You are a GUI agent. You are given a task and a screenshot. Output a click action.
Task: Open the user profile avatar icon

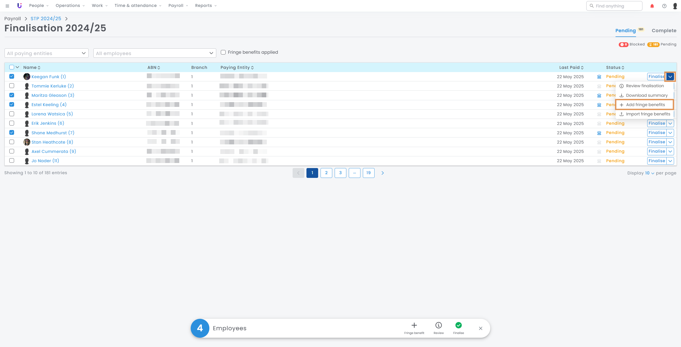point(675,6)
